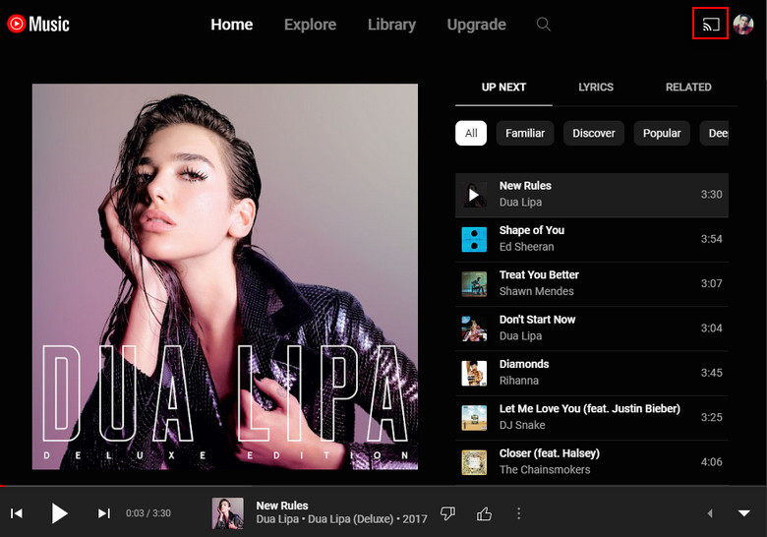
Task: Play Shape of You from the queue
Action: click(x=531, y=230)
